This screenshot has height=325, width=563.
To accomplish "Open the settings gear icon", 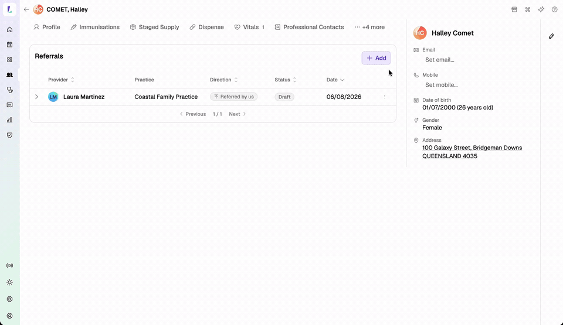I will (10, 299).
